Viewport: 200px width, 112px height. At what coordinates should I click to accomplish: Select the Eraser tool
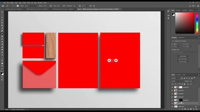(x=2, y=41)
